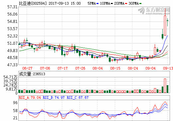The height and width of the screenshot is (121, 173).
Task: Click the 20PMA legend label
Action: pyautogui.click(x=119, y=3)
